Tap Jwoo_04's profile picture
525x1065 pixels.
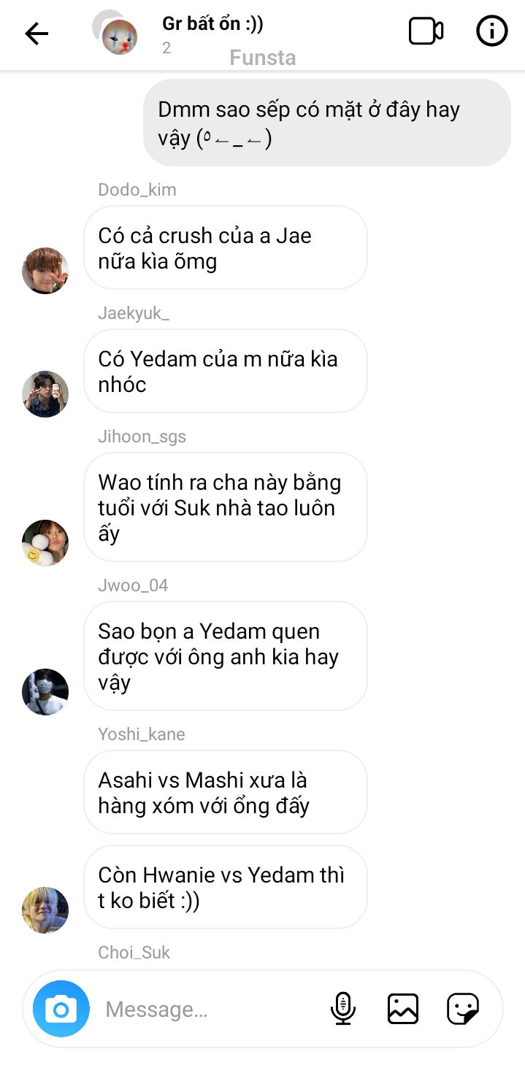pos(45,692)
